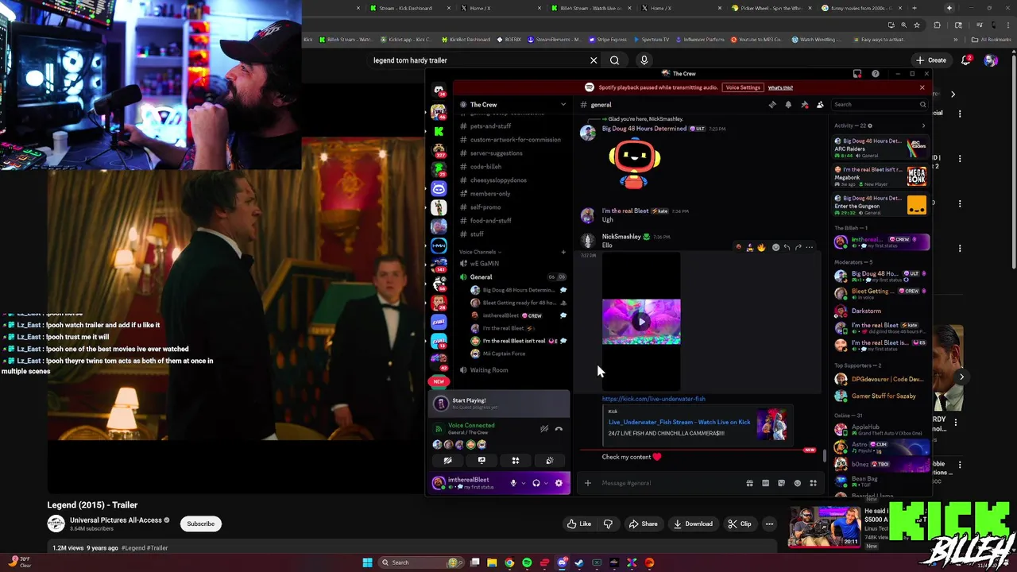
Task: Open the emoji picker in message box
Action: click(797, 483)
